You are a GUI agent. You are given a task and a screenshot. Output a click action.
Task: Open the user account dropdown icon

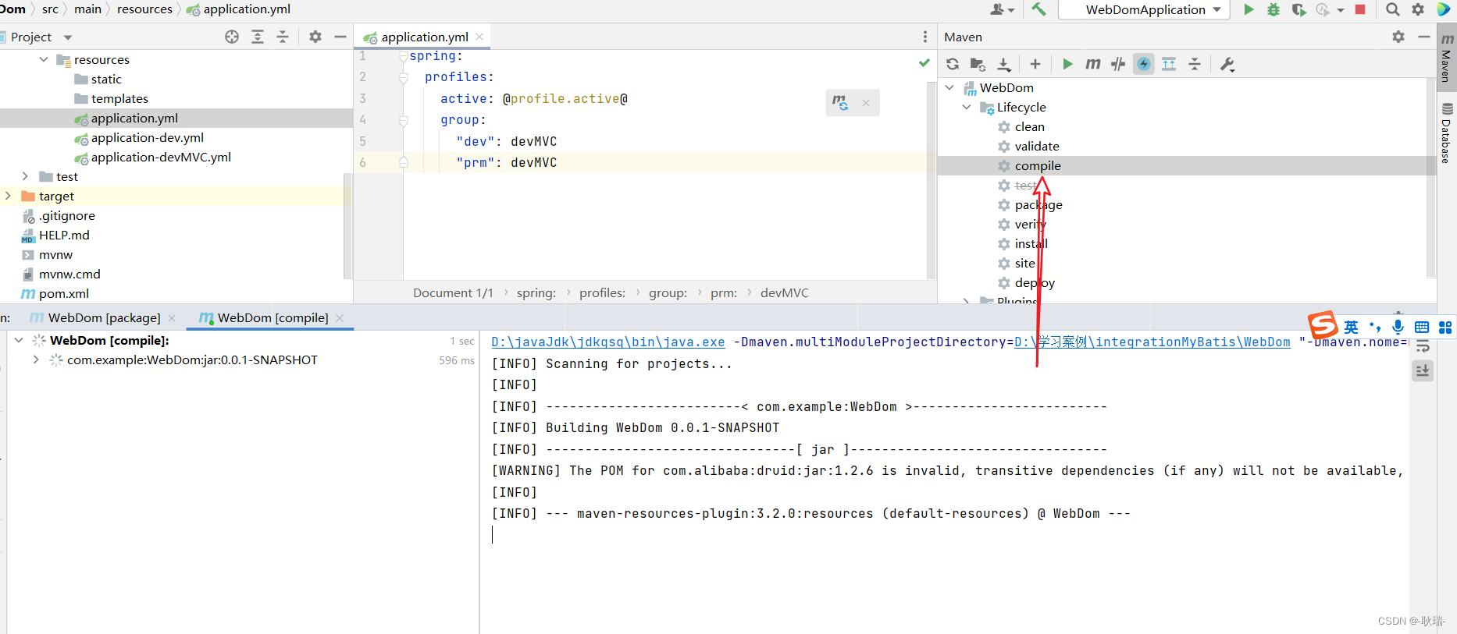1003,9
